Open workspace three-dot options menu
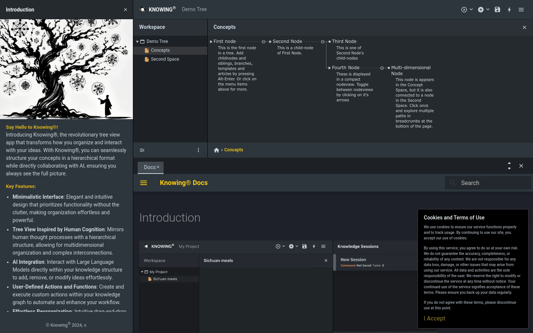Screen dimensions: 533x333 coord(198,150)
